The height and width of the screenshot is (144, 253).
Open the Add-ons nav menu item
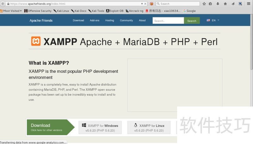(95, 20)
